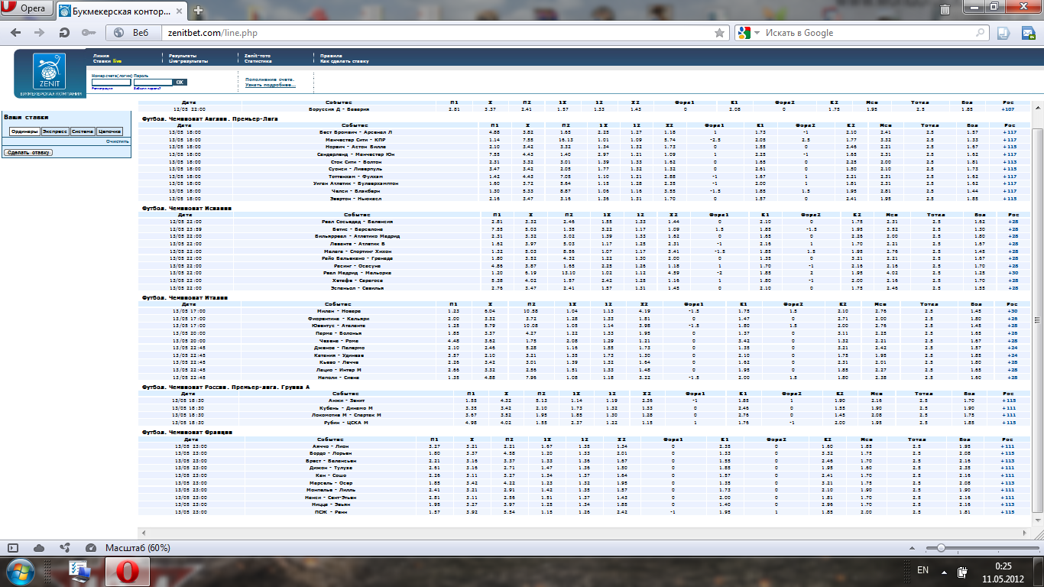Toggle Opera Turbo speedometer icon

coord(91,547)
